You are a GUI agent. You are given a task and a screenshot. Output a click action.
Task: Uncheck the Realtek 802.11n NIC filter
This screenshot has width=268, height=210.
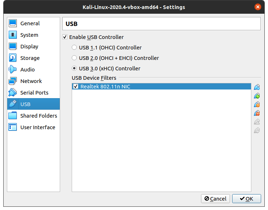pos(76,86)
